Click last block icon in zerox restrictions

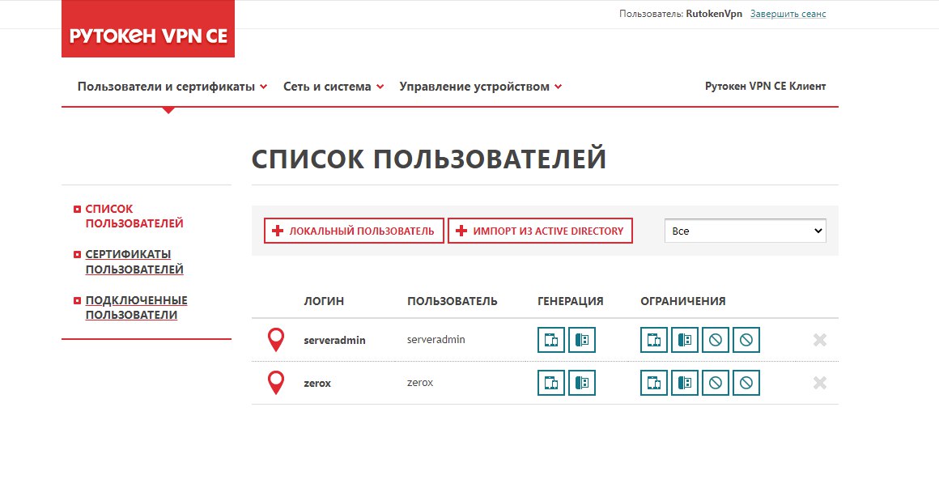pos(746,384)
